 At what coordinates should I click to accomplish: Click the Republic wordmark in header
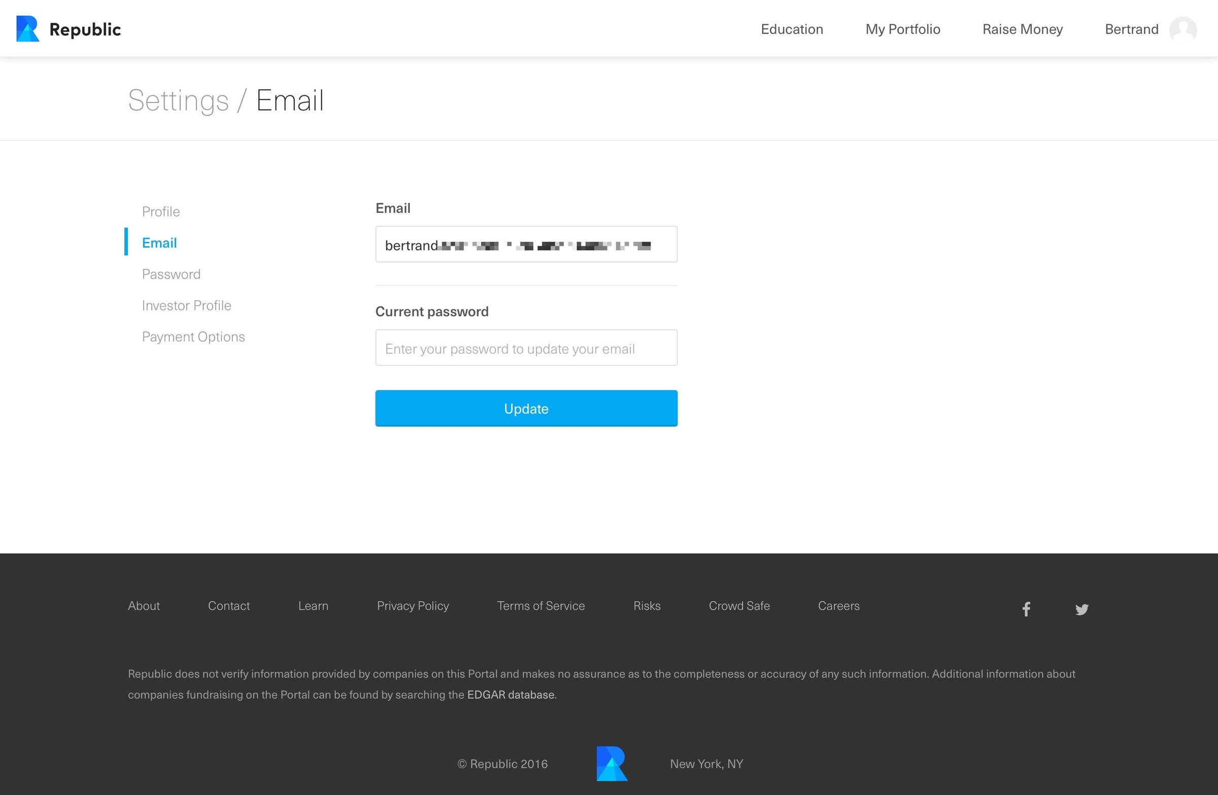point(85,29)
